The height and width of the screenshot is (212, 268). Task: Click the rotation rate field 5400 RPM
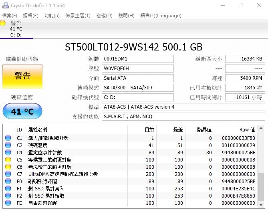pos(245,78)
